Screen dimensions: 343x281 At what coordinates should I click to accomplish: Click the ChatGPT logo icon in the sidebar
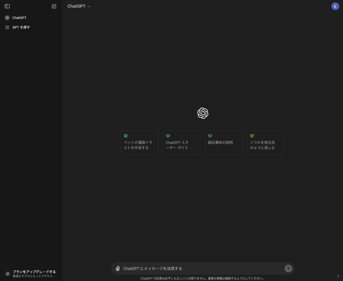click(x=7, y=18)
